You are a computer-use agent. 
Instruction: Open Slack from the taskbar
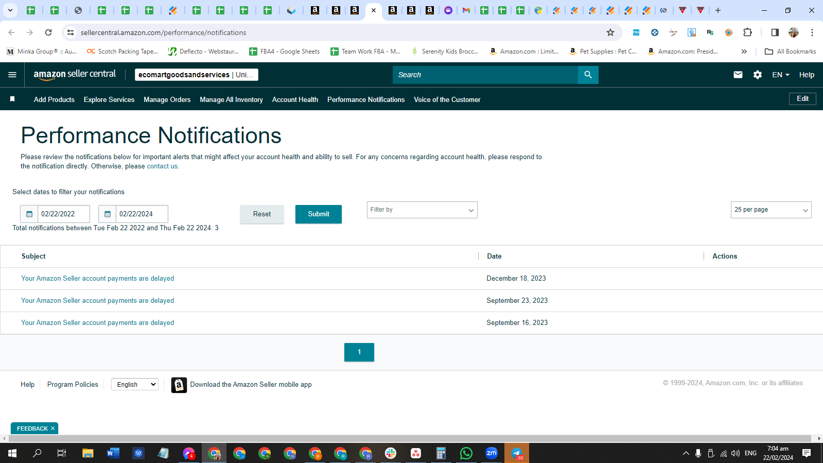click(391, 453)
